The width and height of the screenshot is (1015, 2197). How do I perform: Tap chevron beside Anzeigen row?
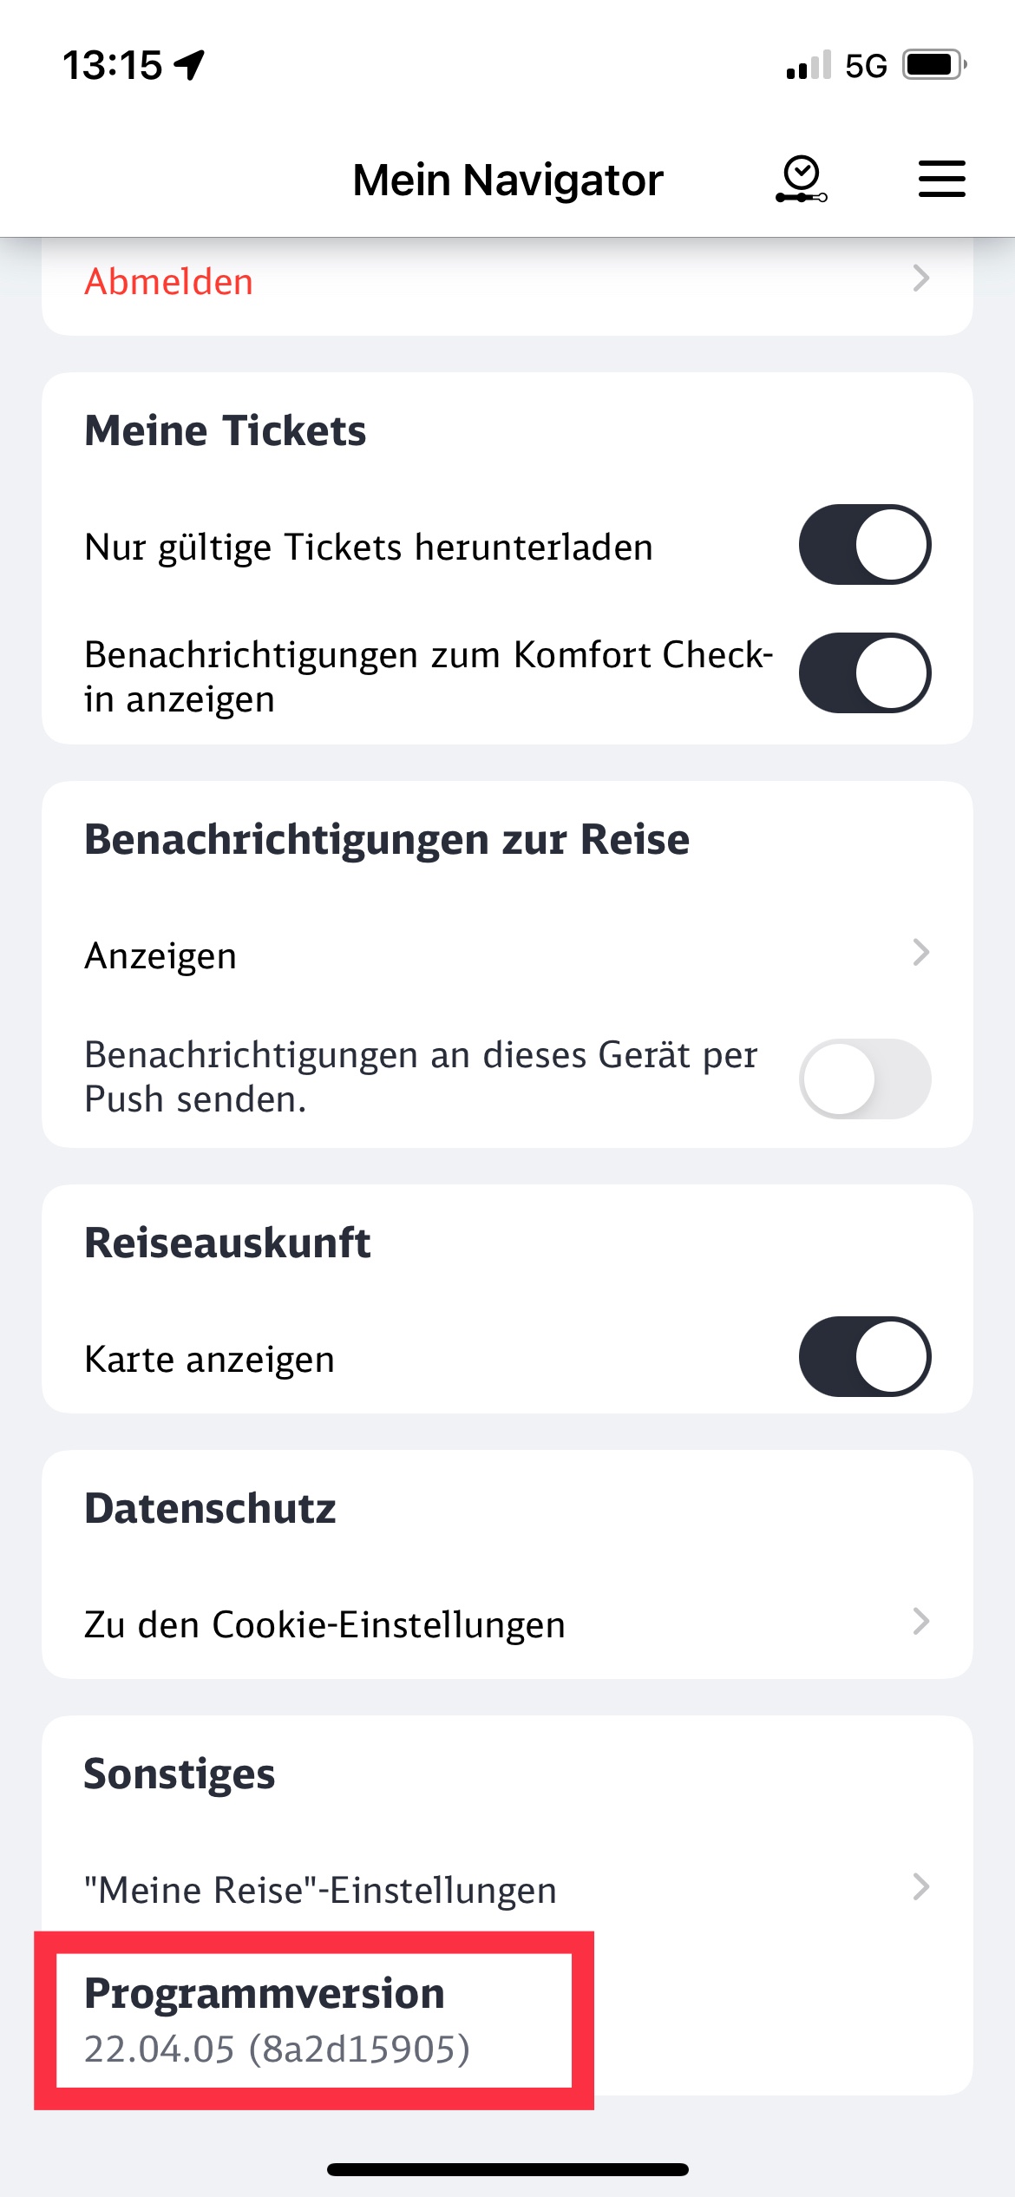click(921, 953)
